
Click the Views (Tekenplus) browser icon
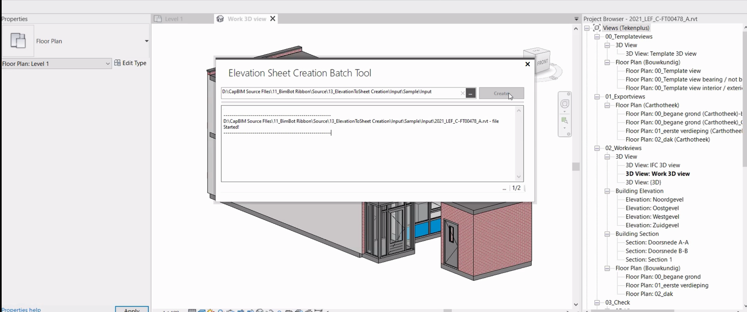point(597,28)
